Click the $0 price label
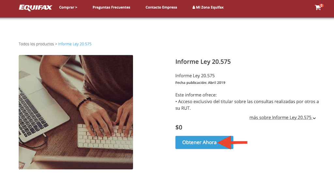The height and width of the screenshot is (187, 334). (179, 127)
